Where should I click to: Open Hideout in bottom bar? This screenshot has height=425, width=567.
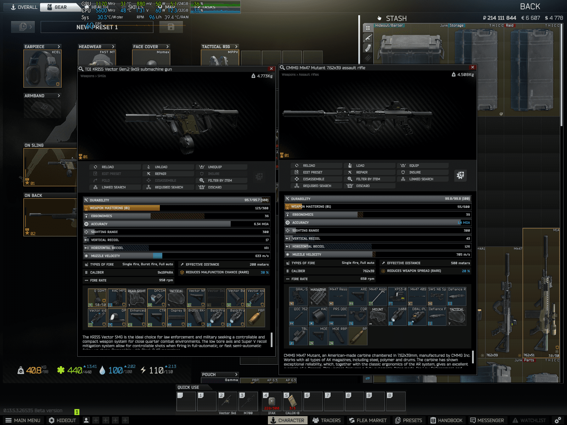click(62, 420)
